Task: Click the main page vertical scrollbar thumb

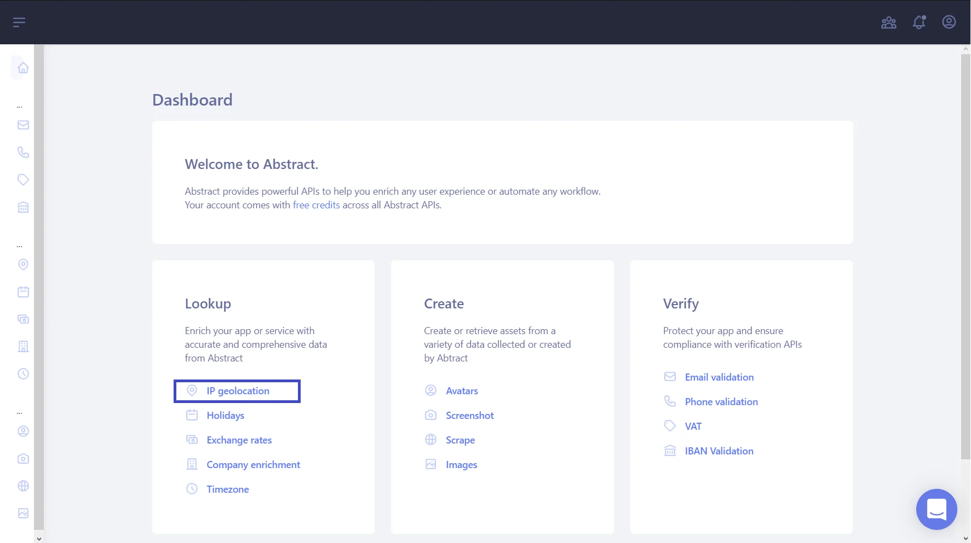Action: click(966, 257)
